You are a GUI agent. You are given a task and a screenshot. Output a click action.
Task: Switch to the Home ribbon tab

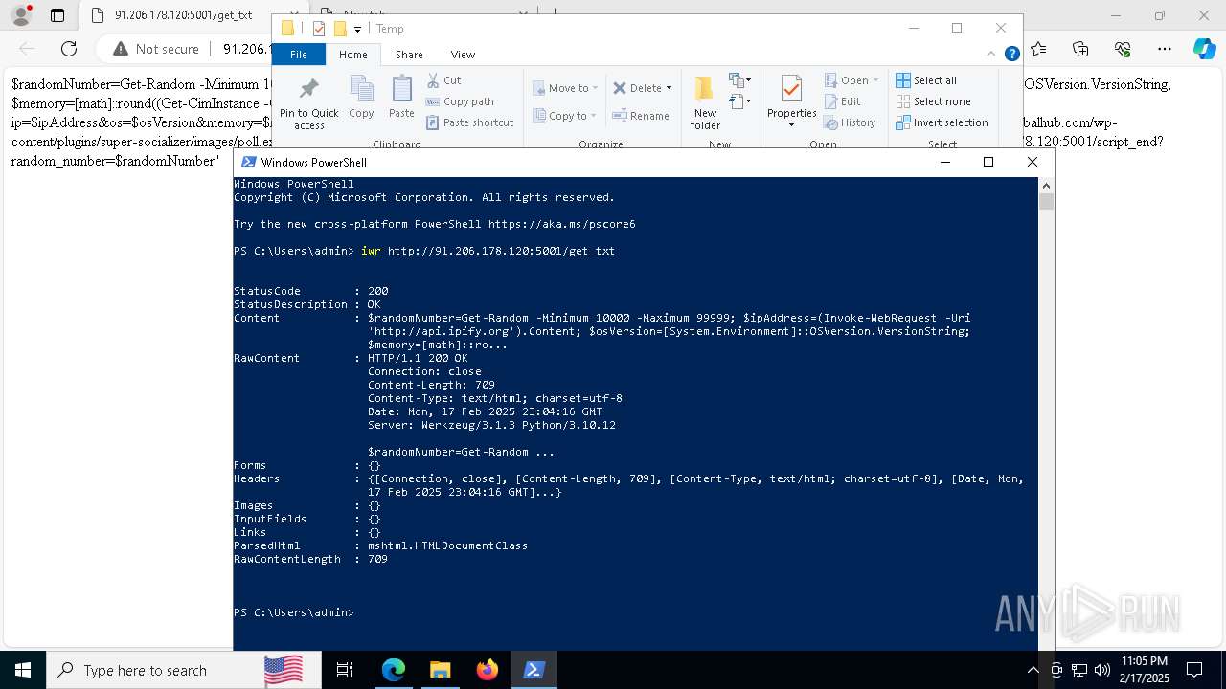click(352, 55)
